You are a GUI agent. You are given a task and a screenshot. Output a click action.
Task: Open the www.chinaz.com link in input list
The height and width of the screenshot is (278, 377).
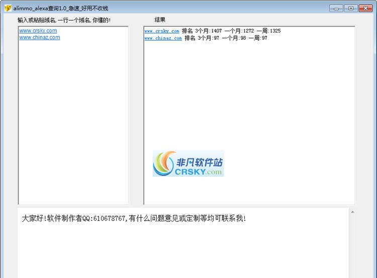coord(39,37)
